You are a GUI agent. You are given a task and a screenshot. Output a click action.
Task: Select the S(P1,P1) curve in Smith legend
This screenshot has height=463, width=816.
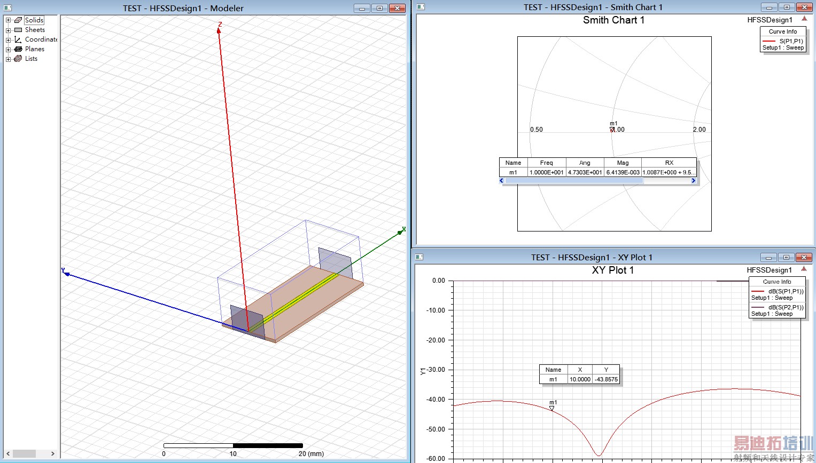(790, 41)
